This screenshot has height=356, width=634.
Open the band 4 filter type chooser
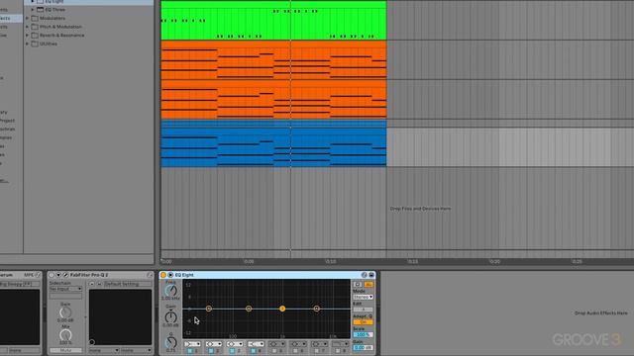pyautogui.click(x=256, y=344)
